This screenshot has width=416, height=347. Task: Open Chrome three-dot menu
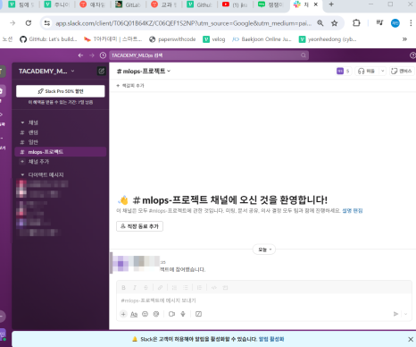(x=411, y=23)
